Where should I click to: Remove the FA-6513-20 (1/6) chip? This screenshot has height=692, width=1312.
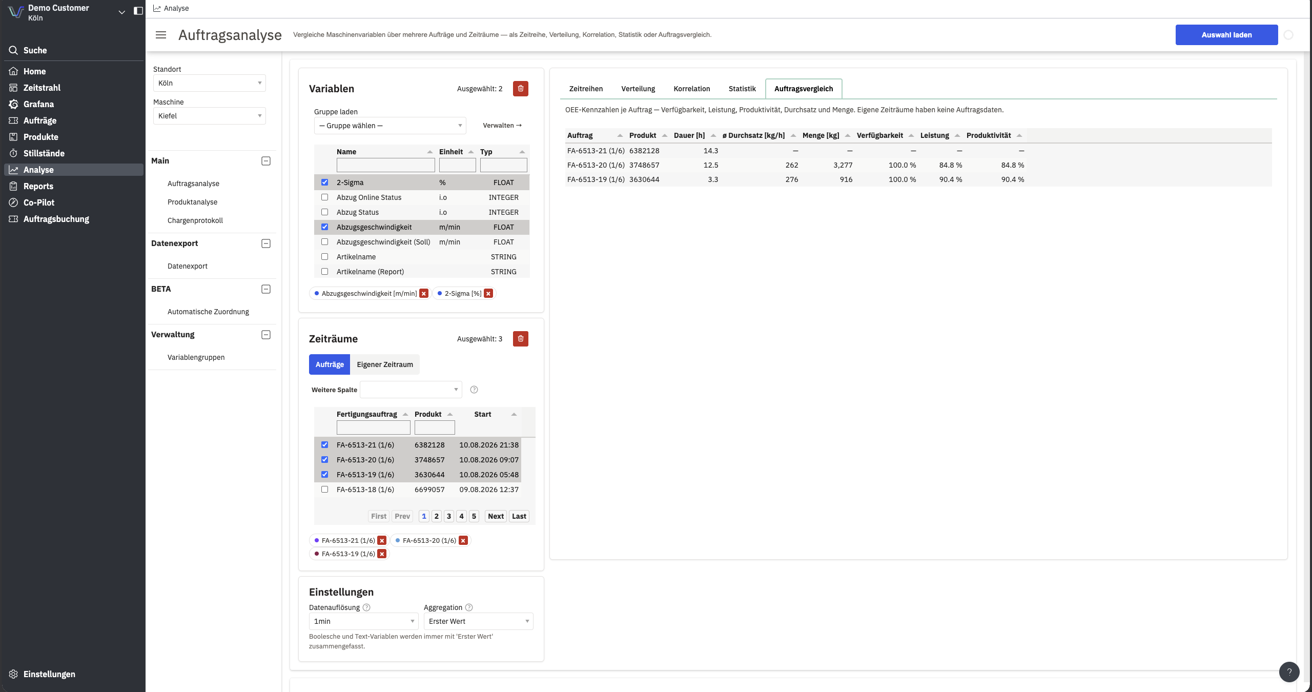point(463,541)
